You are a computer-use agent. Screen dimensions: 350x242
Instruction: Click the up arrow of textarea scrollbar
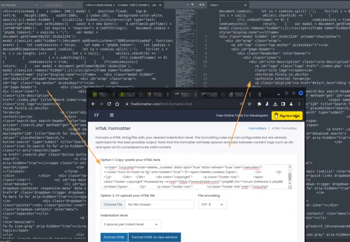coord(290,167)
